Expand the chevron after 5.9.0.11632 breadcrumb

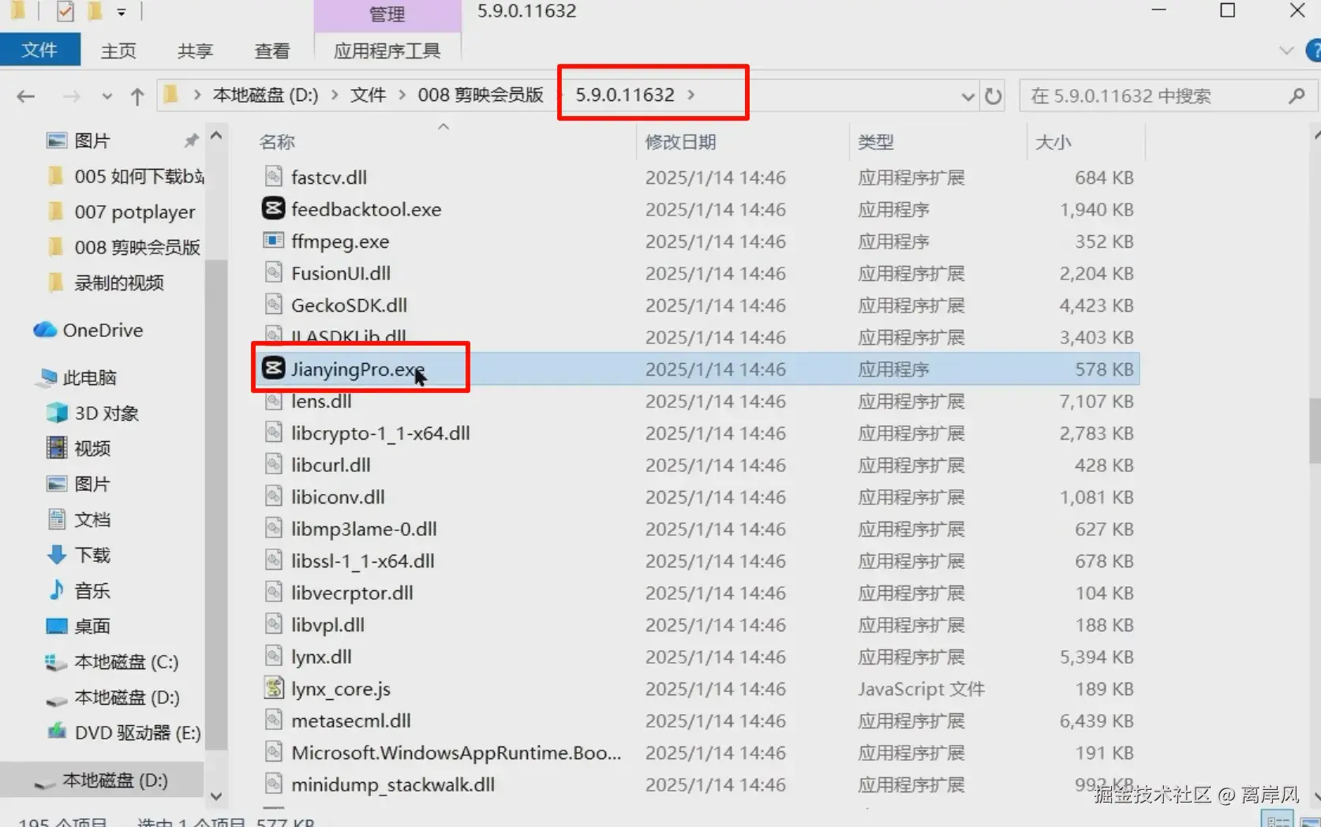tap(691, 95)
